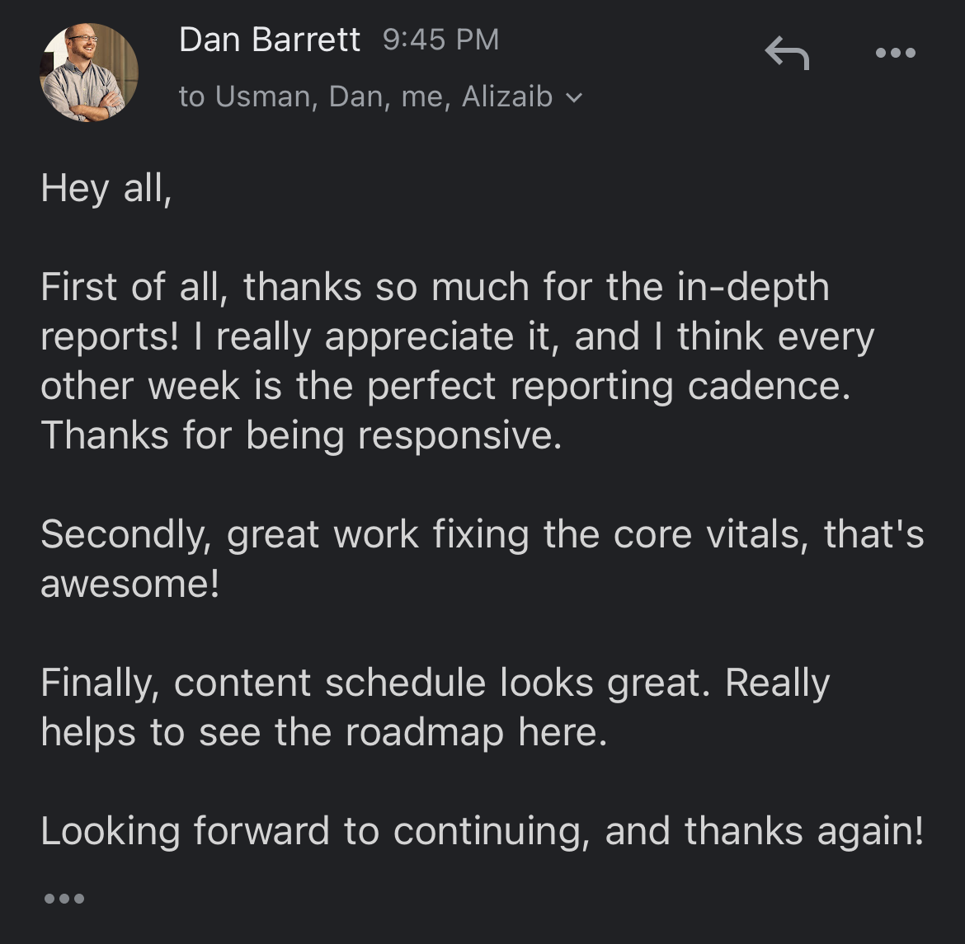Screen dimensions: 965x944
Task: Open message actions via the ellipsis at top right
Action: [x=896, y=53]
